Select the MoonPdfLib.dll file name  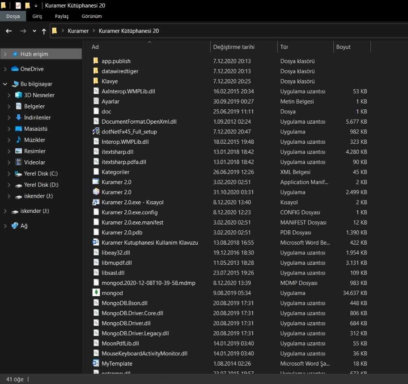120,343
